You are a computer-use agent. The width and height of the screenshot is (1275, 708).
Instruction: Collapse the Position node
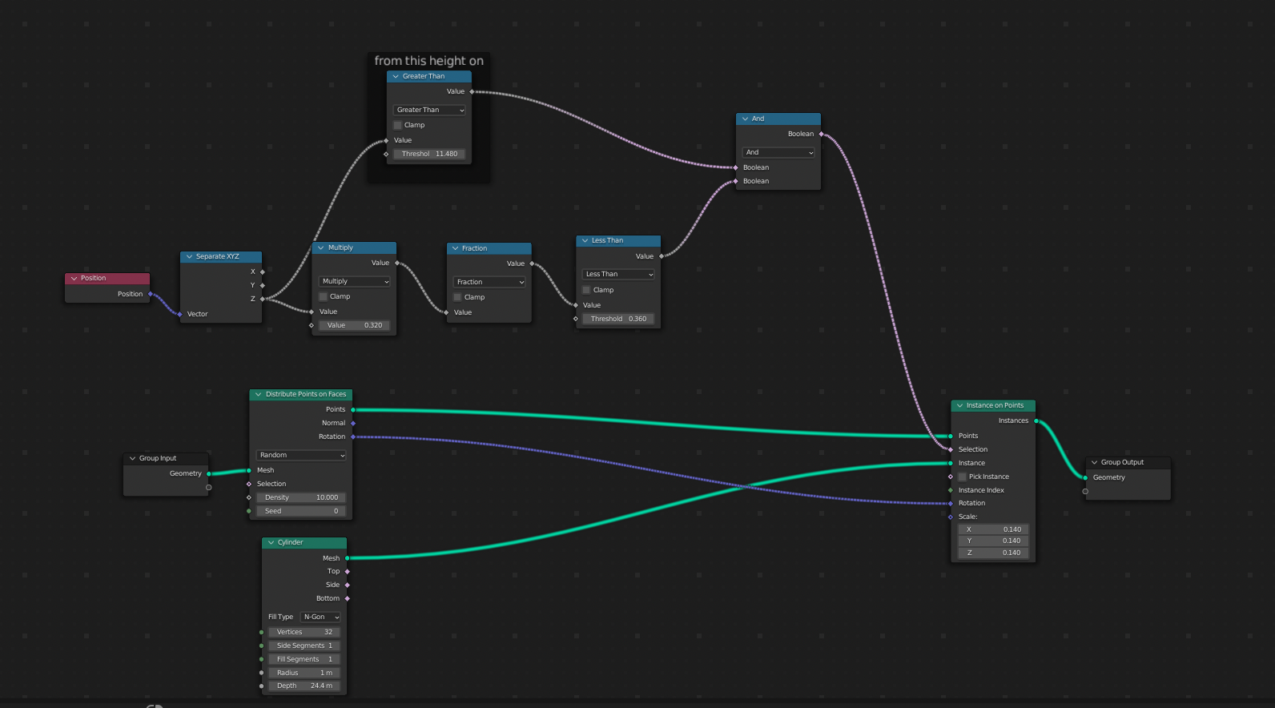coord(74,279)
